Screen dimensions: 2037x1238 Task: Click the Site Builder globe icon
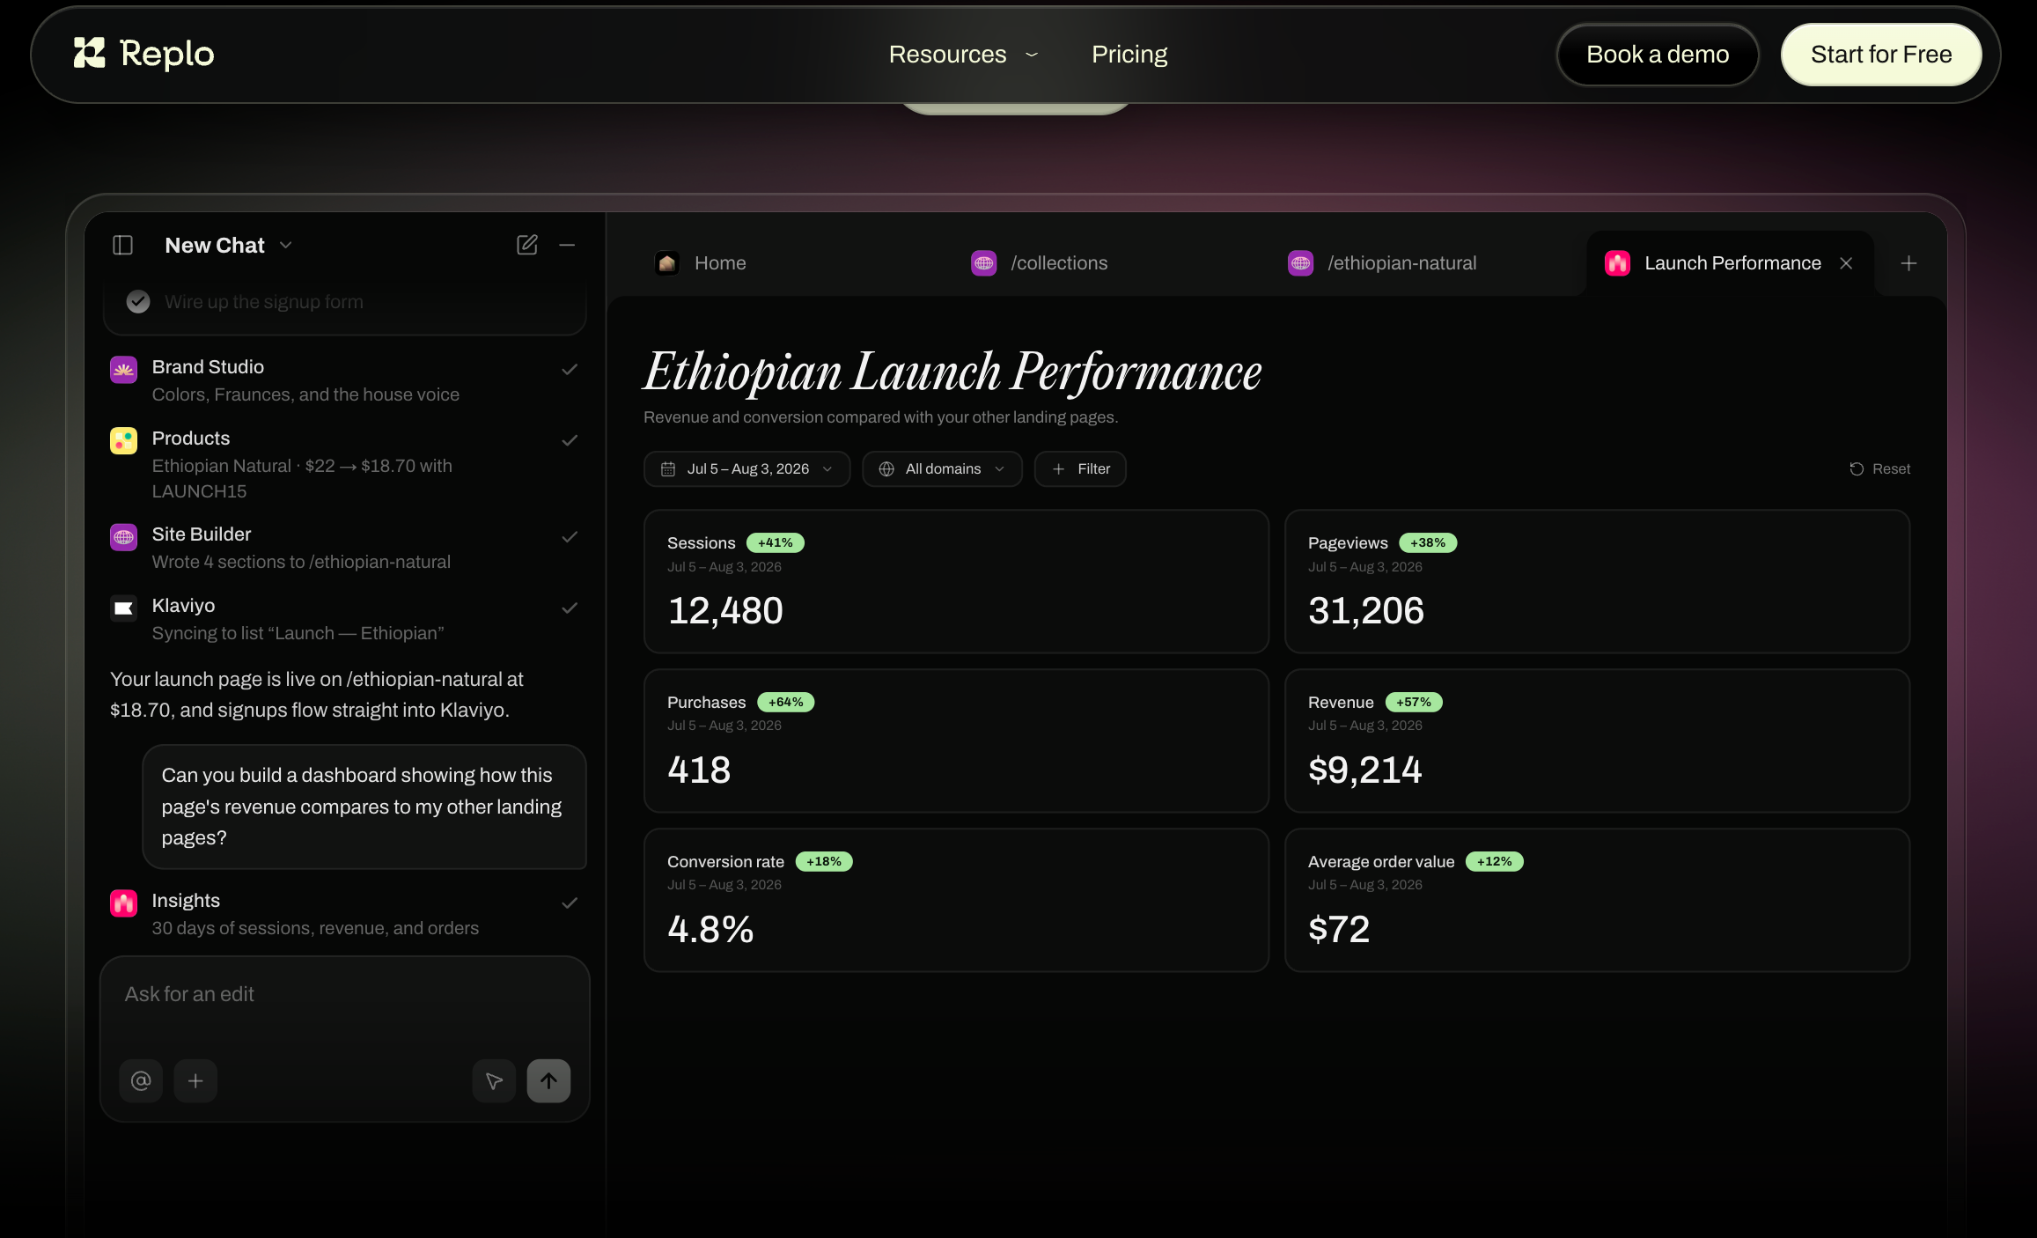123,537
